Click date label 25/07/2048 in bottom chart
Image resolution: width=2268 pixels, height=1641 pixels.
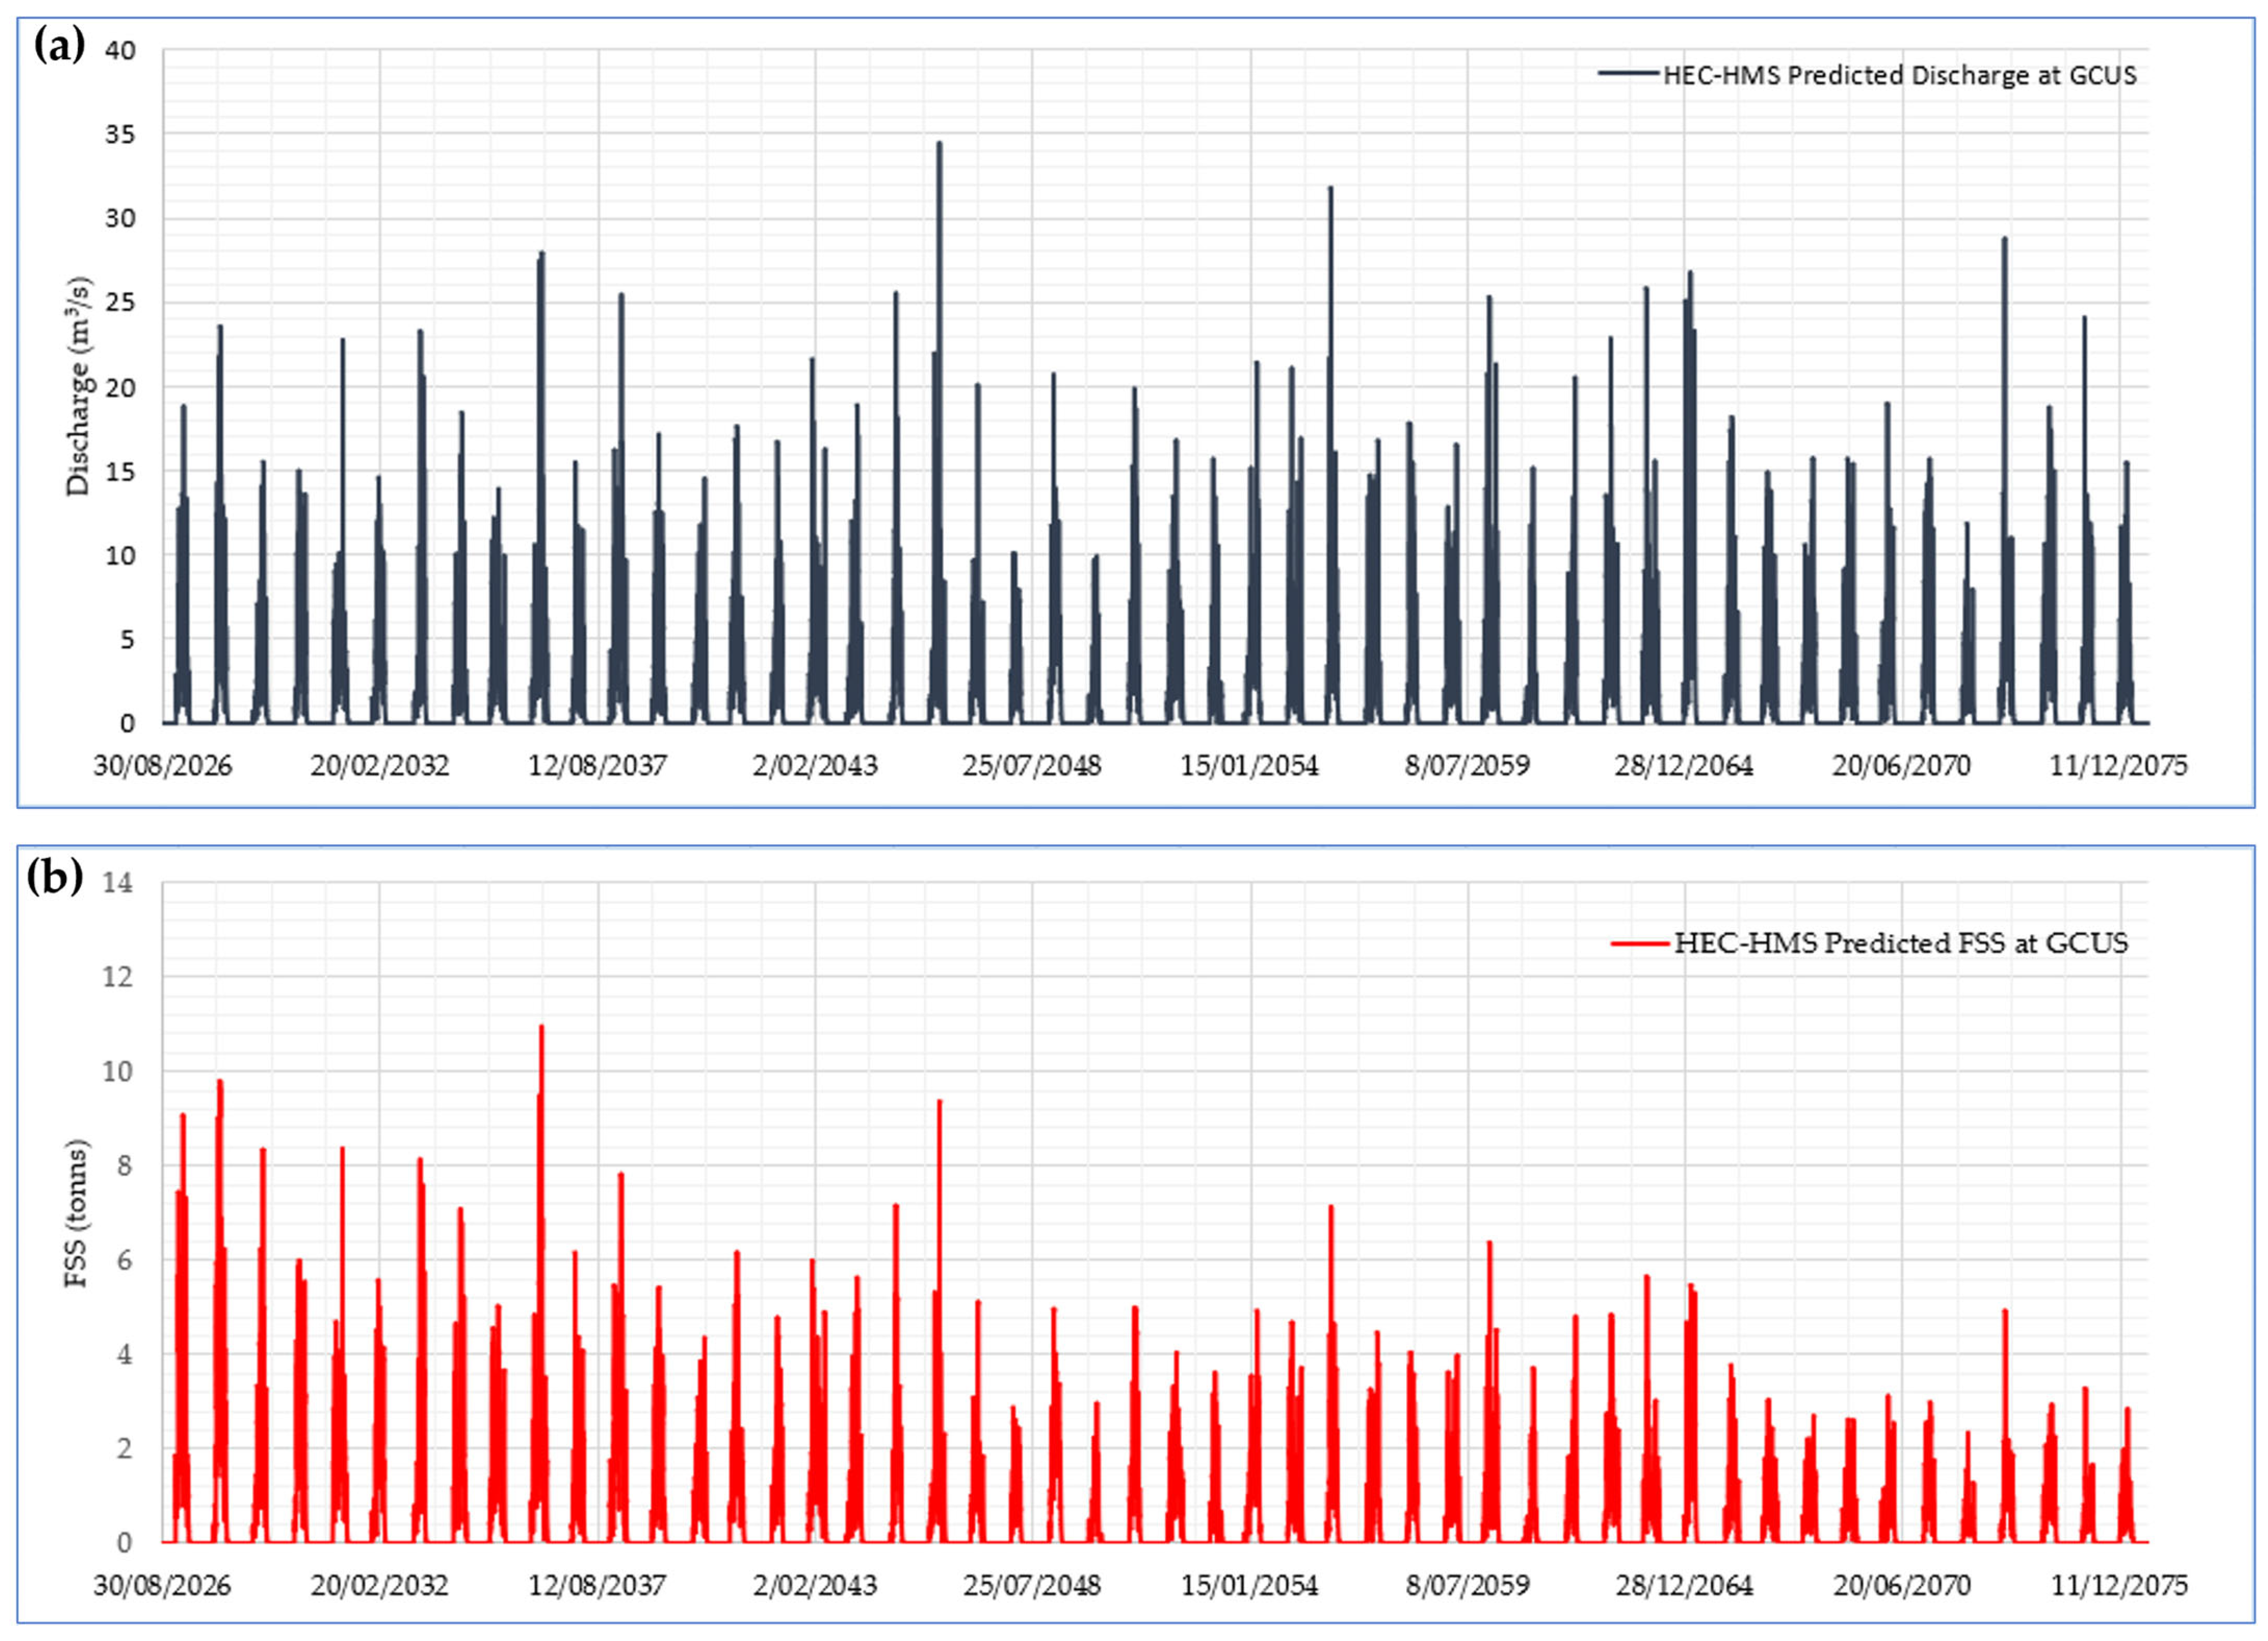tap(1032, 1586)
